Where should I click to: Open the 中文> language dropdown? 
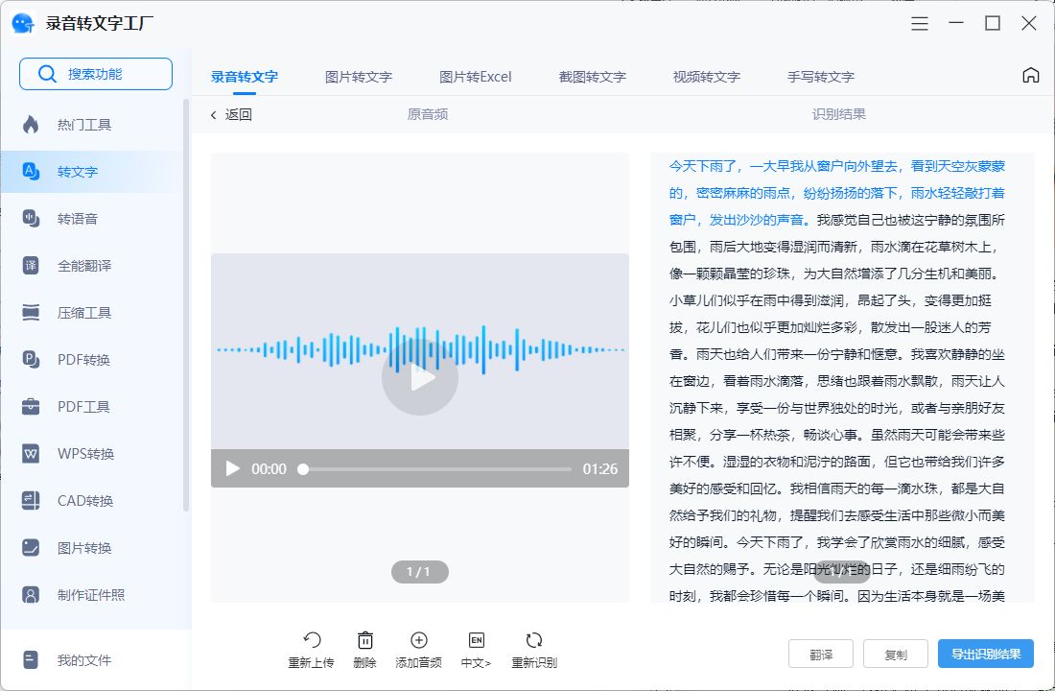coord(476,651)
